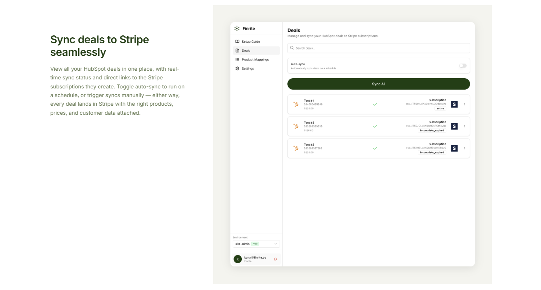This screenshot has height=290, width=541.
Task: Open the Stripe icon for Test #1
Action: click(x=454, y=105)
